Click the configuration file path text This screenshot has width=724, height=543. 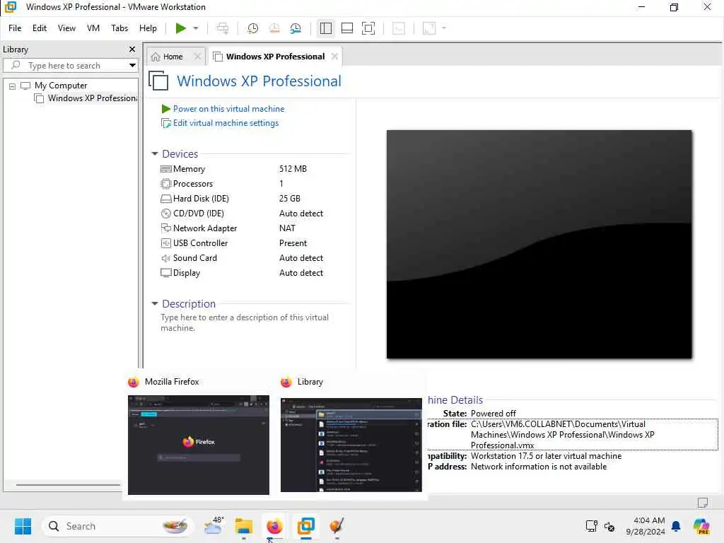point(562,435)
